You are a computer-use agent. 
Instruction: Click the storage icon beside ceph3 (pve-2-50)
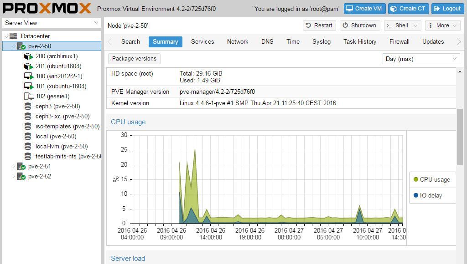click(x=29, y=106)
